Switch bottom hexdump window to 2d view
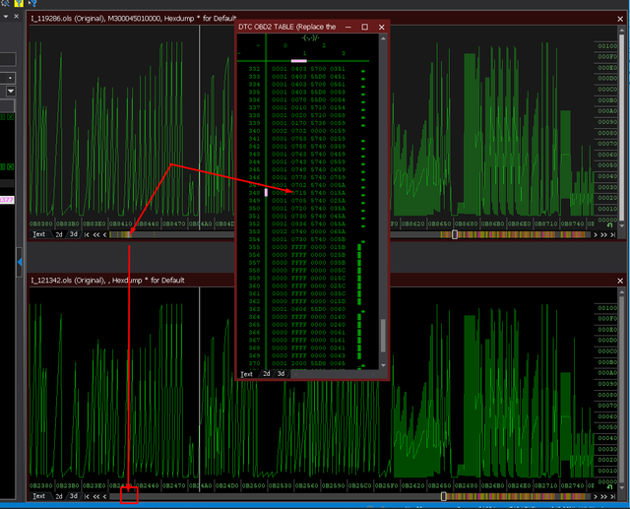Screen dimensions: 630x509 click(x=59, y=496)
